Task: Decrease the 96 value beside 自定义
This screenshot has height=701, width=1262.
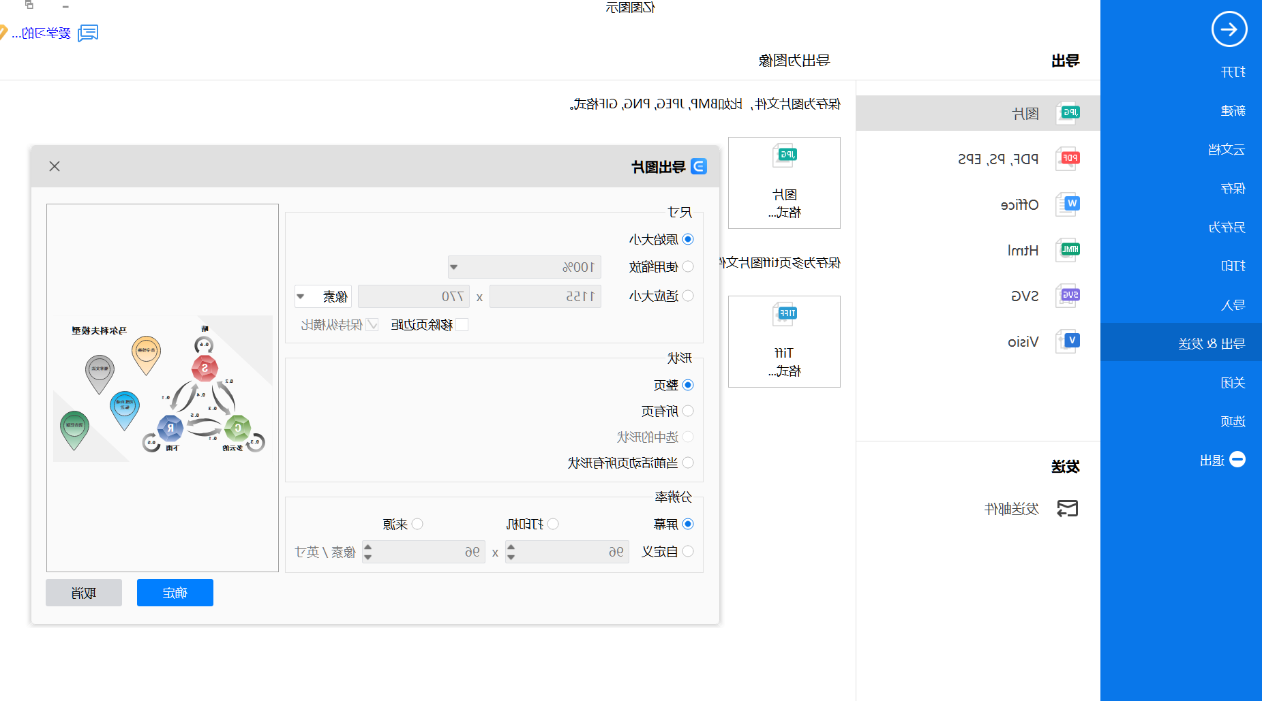Action: pos(511,557)
